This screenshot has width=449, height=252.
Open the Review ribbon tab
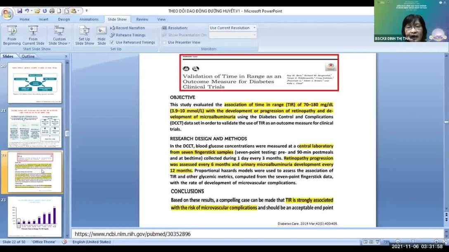point(142,19)
